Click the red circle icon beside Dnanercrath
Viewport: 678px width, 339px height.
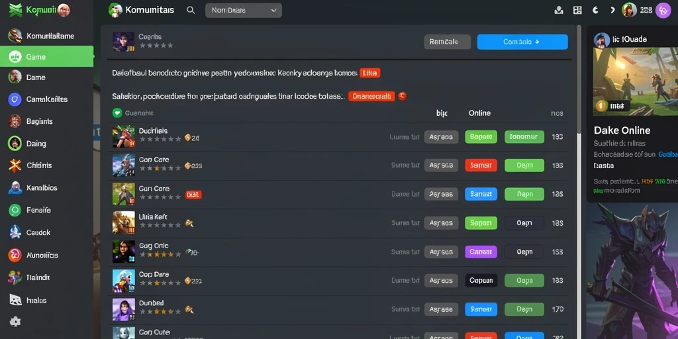coord(402,96)
